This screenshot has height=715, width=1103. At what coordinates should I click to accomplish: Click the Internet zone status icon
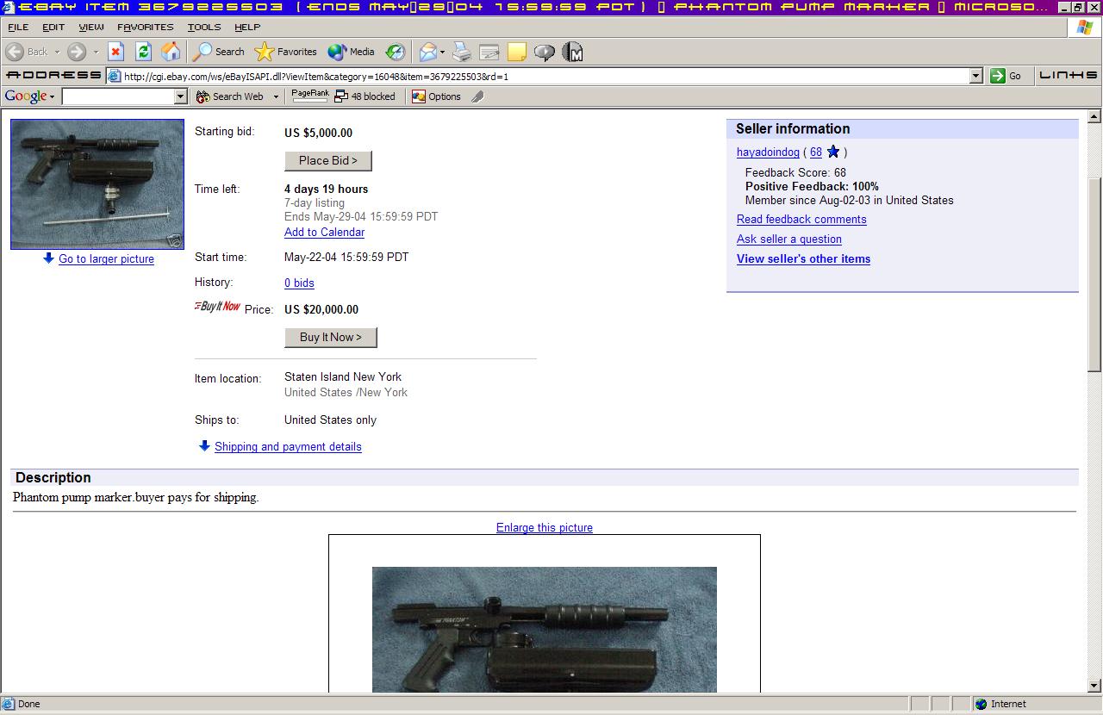981,704
